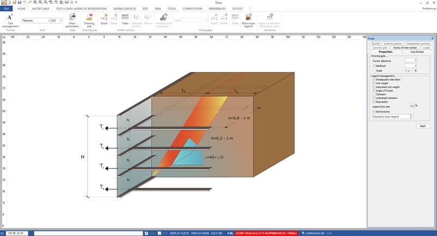437x236 pixels.
Task: Open Reposition layer legend dropdown
Action: tap(412, 117)
